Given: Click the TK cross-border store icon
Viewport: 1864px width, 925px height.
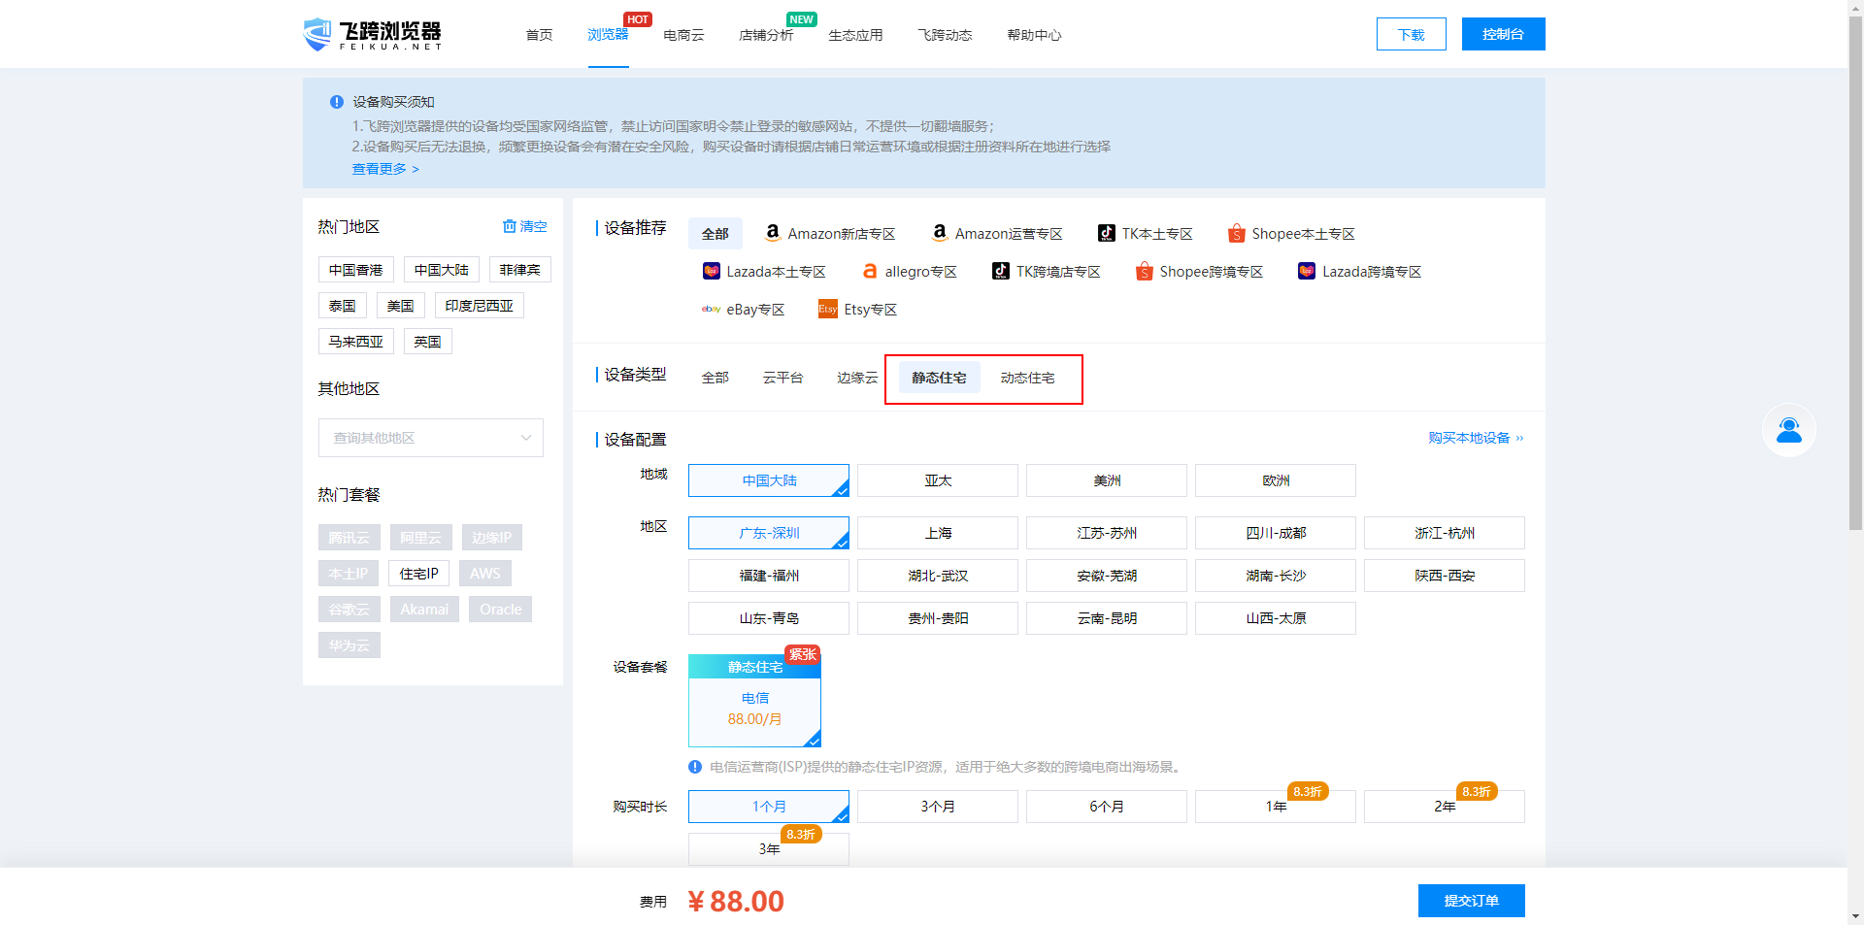Looking at the screenshot, I should tap(1000, 271).
